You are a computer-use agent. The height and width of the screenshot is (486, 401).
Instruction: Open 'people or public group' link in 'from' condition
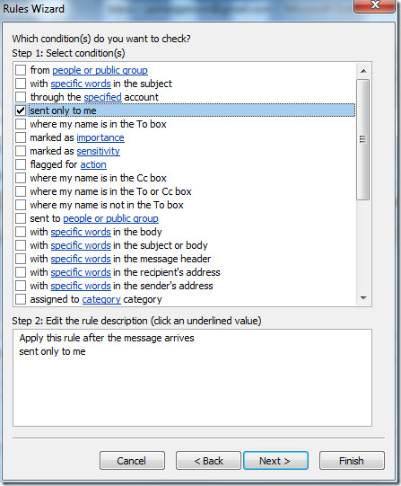coord(100,70)
